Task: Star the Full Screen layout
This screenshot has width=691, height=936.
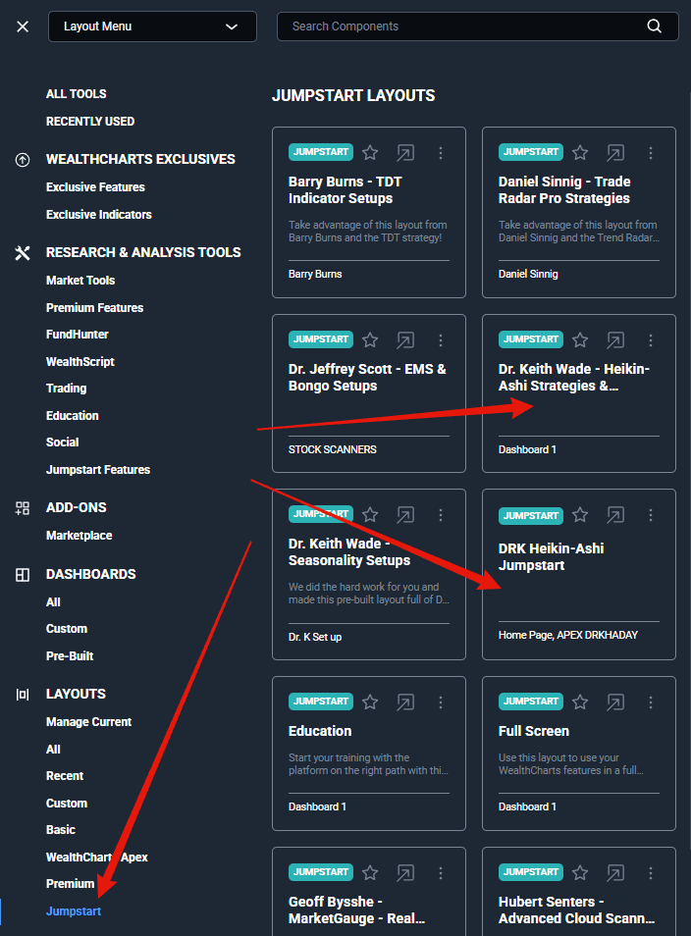Action: pyautogui.click(x=580, y=702)
